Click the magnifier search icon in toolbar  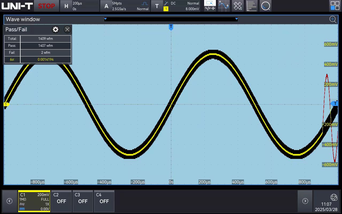click(265, 6)
